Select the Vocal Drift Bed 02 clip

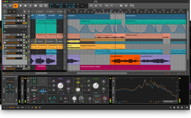(125, 60)
